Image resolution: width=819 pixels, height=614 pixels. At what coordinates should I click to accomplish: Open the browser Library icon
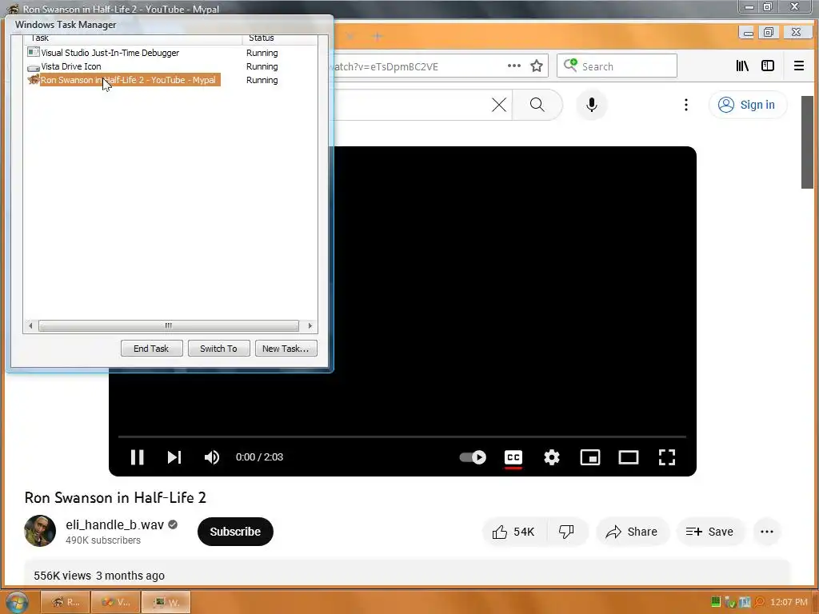click(x=742, y=66)
